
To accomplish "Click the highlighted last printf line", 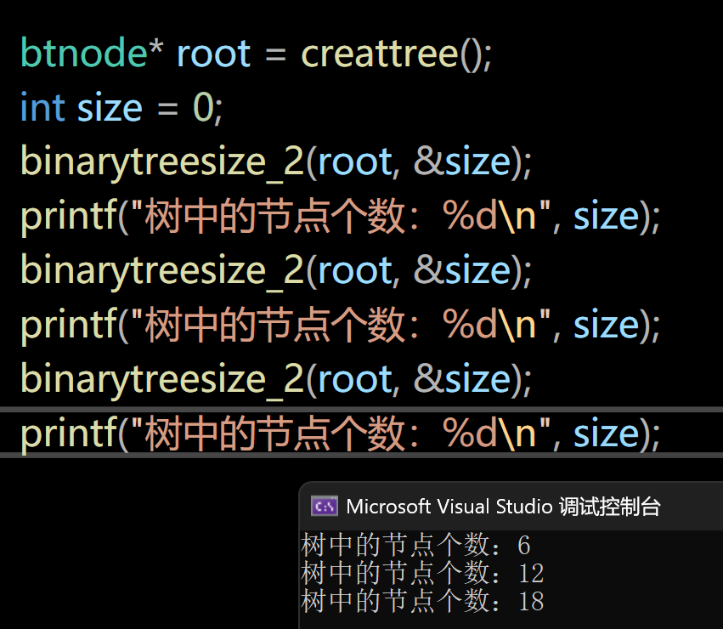I will (x=341, y=433).
